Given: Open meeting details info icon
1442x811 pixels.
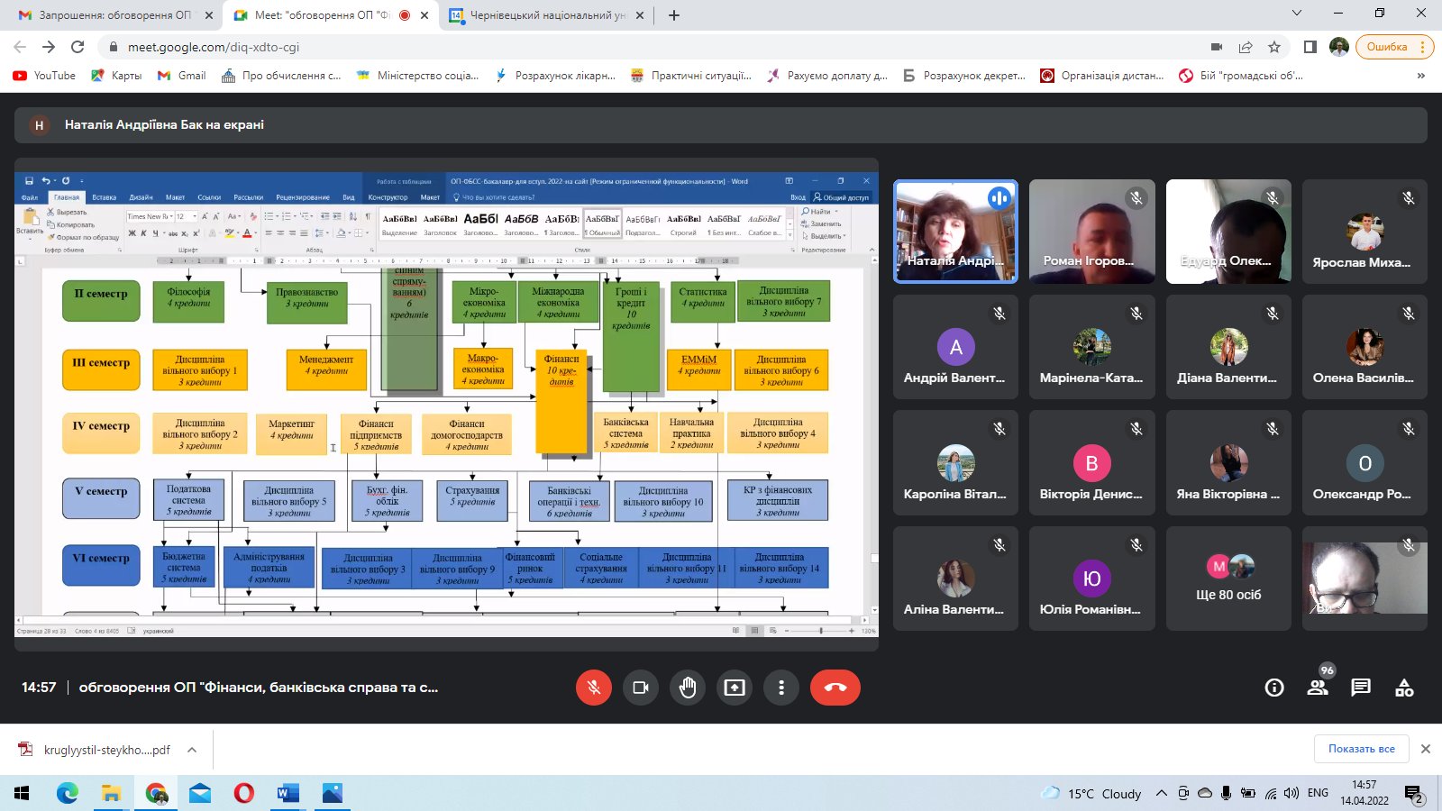Looking at the screenshot, I should [x=1274, y=688].
